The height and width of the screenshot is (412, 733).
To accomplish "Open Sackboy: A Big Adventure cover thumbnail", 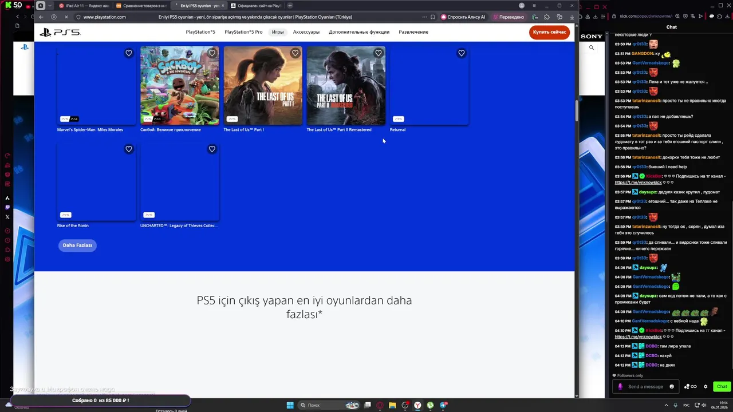I will tap(180, 86).
